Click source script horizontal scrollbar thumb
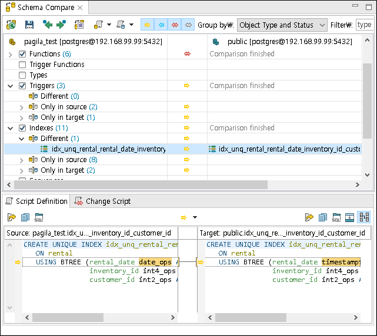This screenshot has width=377, height=336. pyautogui.click(x=68, y=318)
